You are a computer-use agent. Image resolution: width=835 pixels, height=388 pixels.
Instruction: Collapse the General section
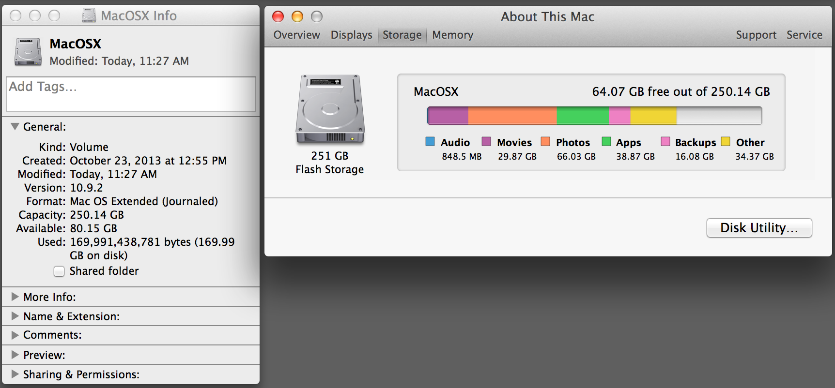(x=15, y=127)
